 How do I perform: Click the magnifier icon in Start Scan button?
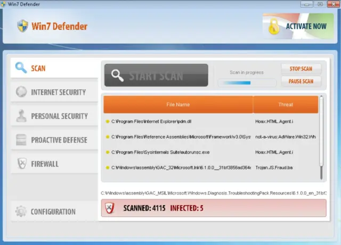[117, 75]
